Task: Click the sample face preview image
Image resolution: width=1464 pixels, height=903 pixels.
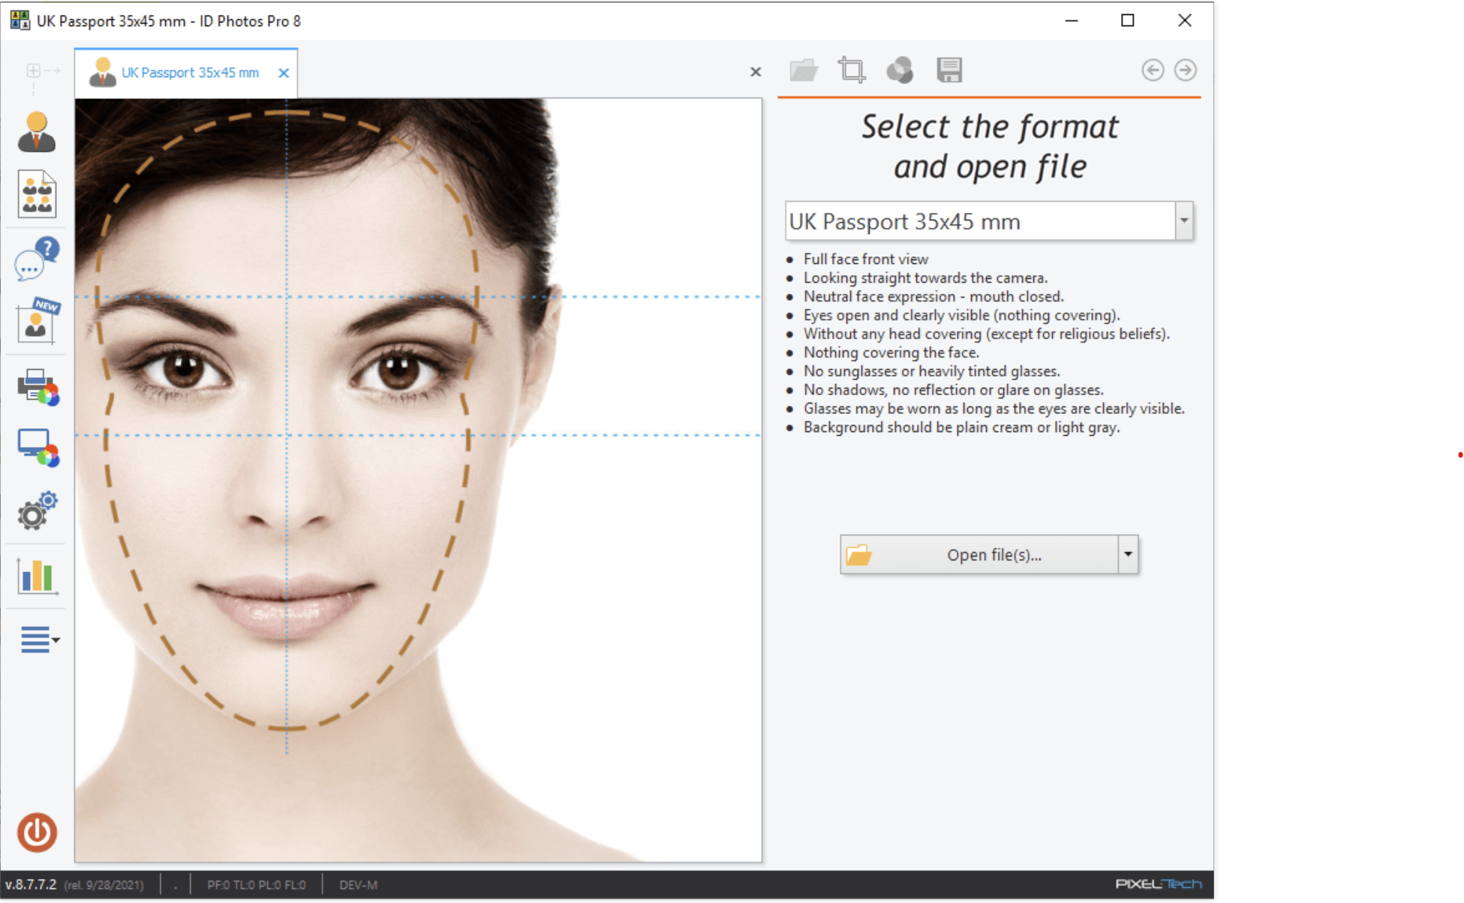Action: coord(418,480)
